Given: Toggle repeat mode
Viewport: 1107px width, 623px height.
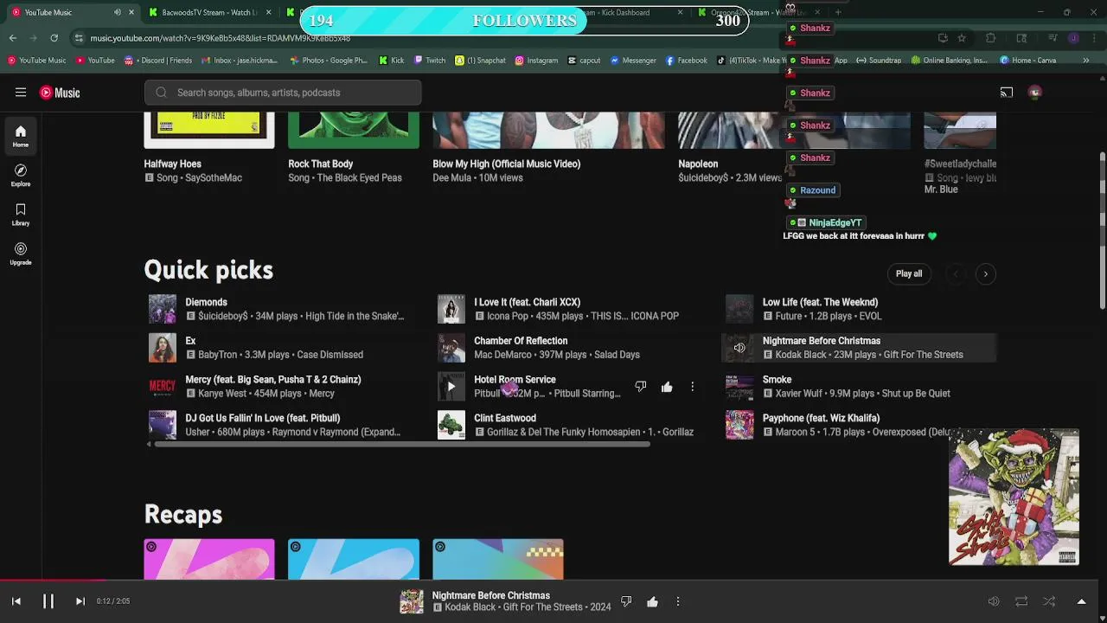Looking at the screenshot, I should [1021, 601].
